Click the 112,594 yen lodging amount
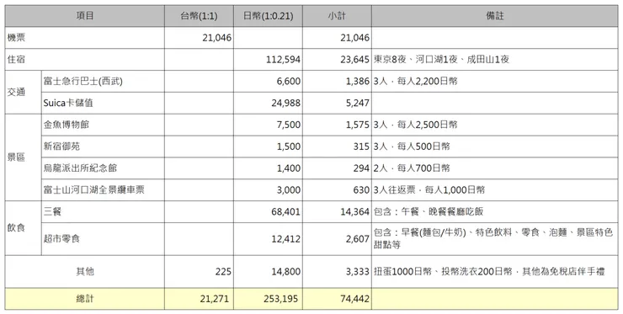 pyautogui.click(x=268, y=60)
